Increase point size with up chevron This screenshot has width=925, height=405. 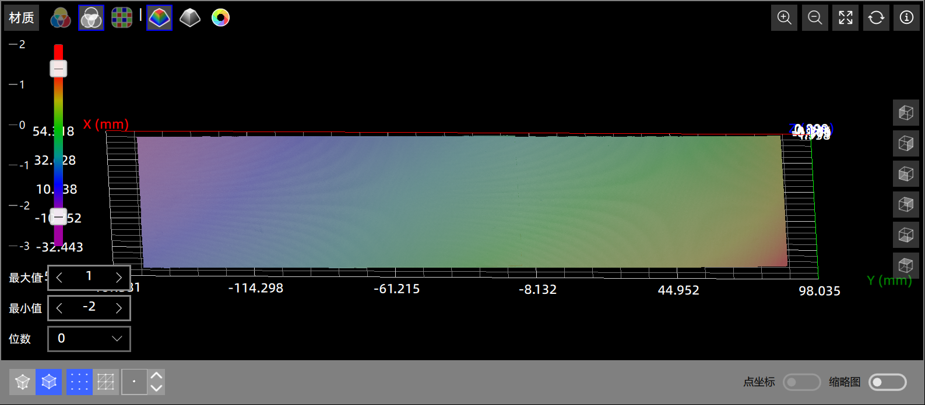click(156, 375)
